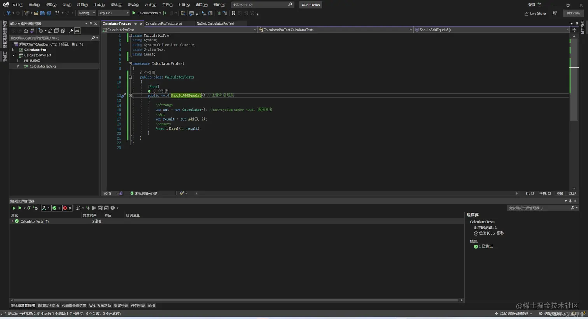Open 文件(F) menu

(17, 5)
